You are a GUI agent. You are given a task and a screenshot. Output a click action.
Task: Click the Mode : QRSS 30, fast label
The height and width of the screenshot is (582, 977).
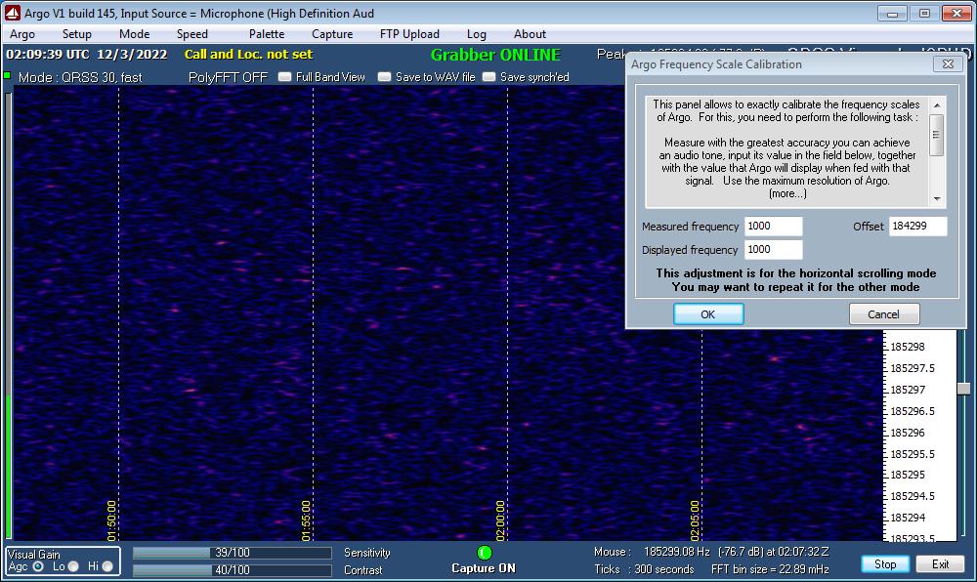pos(80,77)
